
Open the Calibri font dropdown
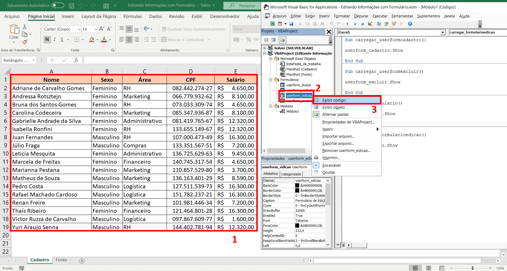[80, 29]
